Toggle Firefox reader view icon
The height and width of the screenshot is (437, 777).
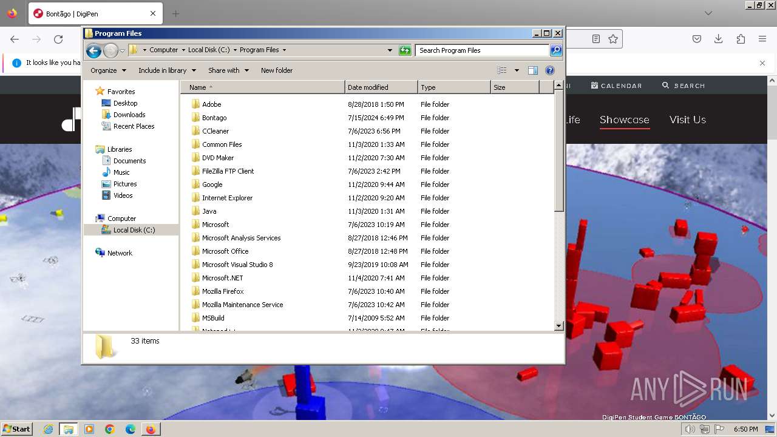[596, 39]
